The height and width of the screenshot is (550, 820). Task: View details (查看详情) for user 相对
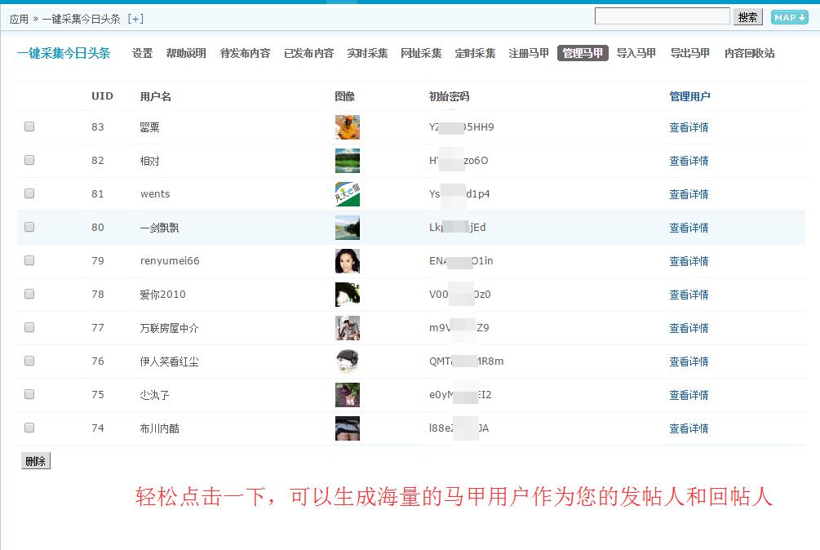[x=689, y=161]
